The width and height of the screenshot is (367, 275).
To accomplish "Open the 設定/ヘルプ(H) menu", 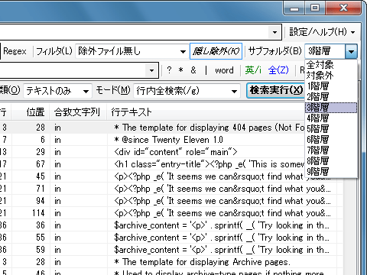I will click(x=322, y=32).
